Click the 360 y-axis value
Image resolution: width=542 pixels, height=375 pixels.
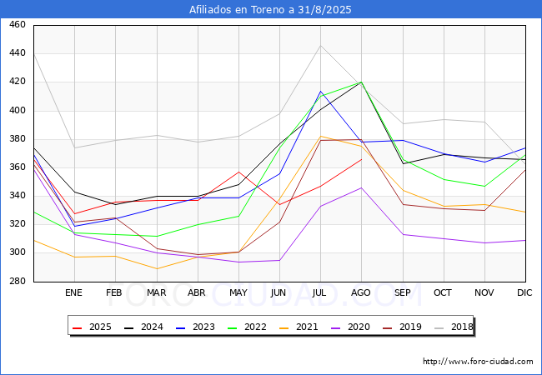tap(18, 167)
